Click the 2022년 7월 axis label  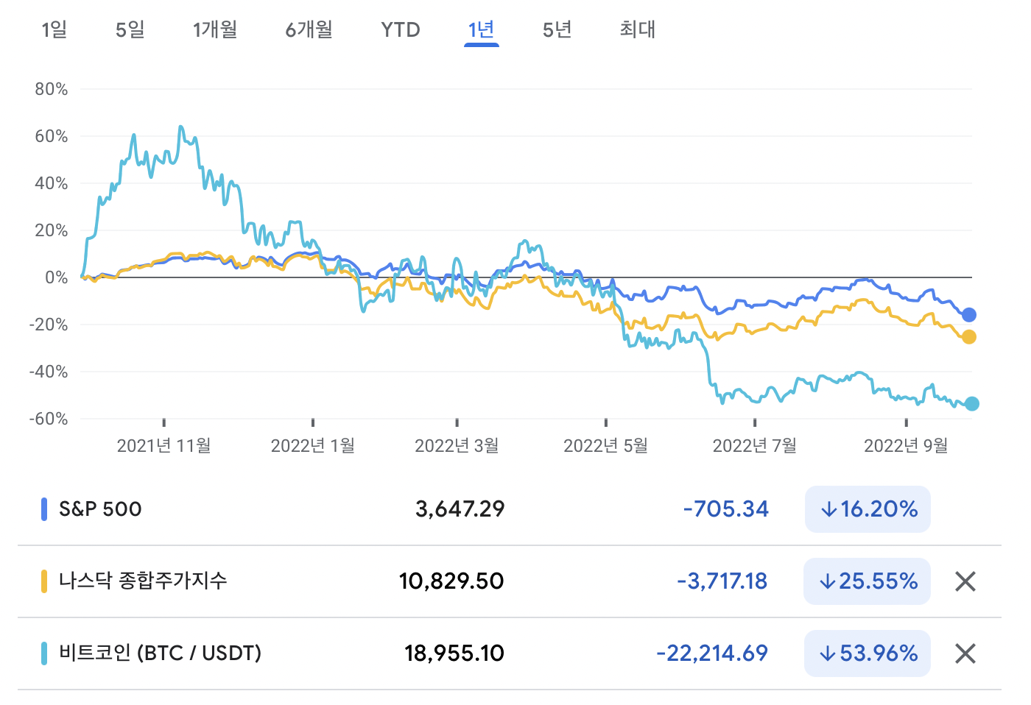click(755, 445)
